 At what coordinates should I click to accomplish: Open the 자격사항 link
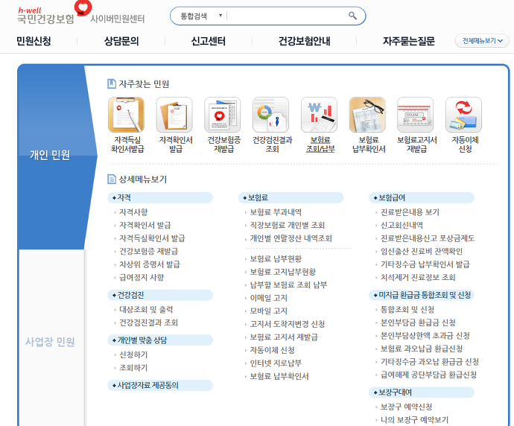[133, 212]
